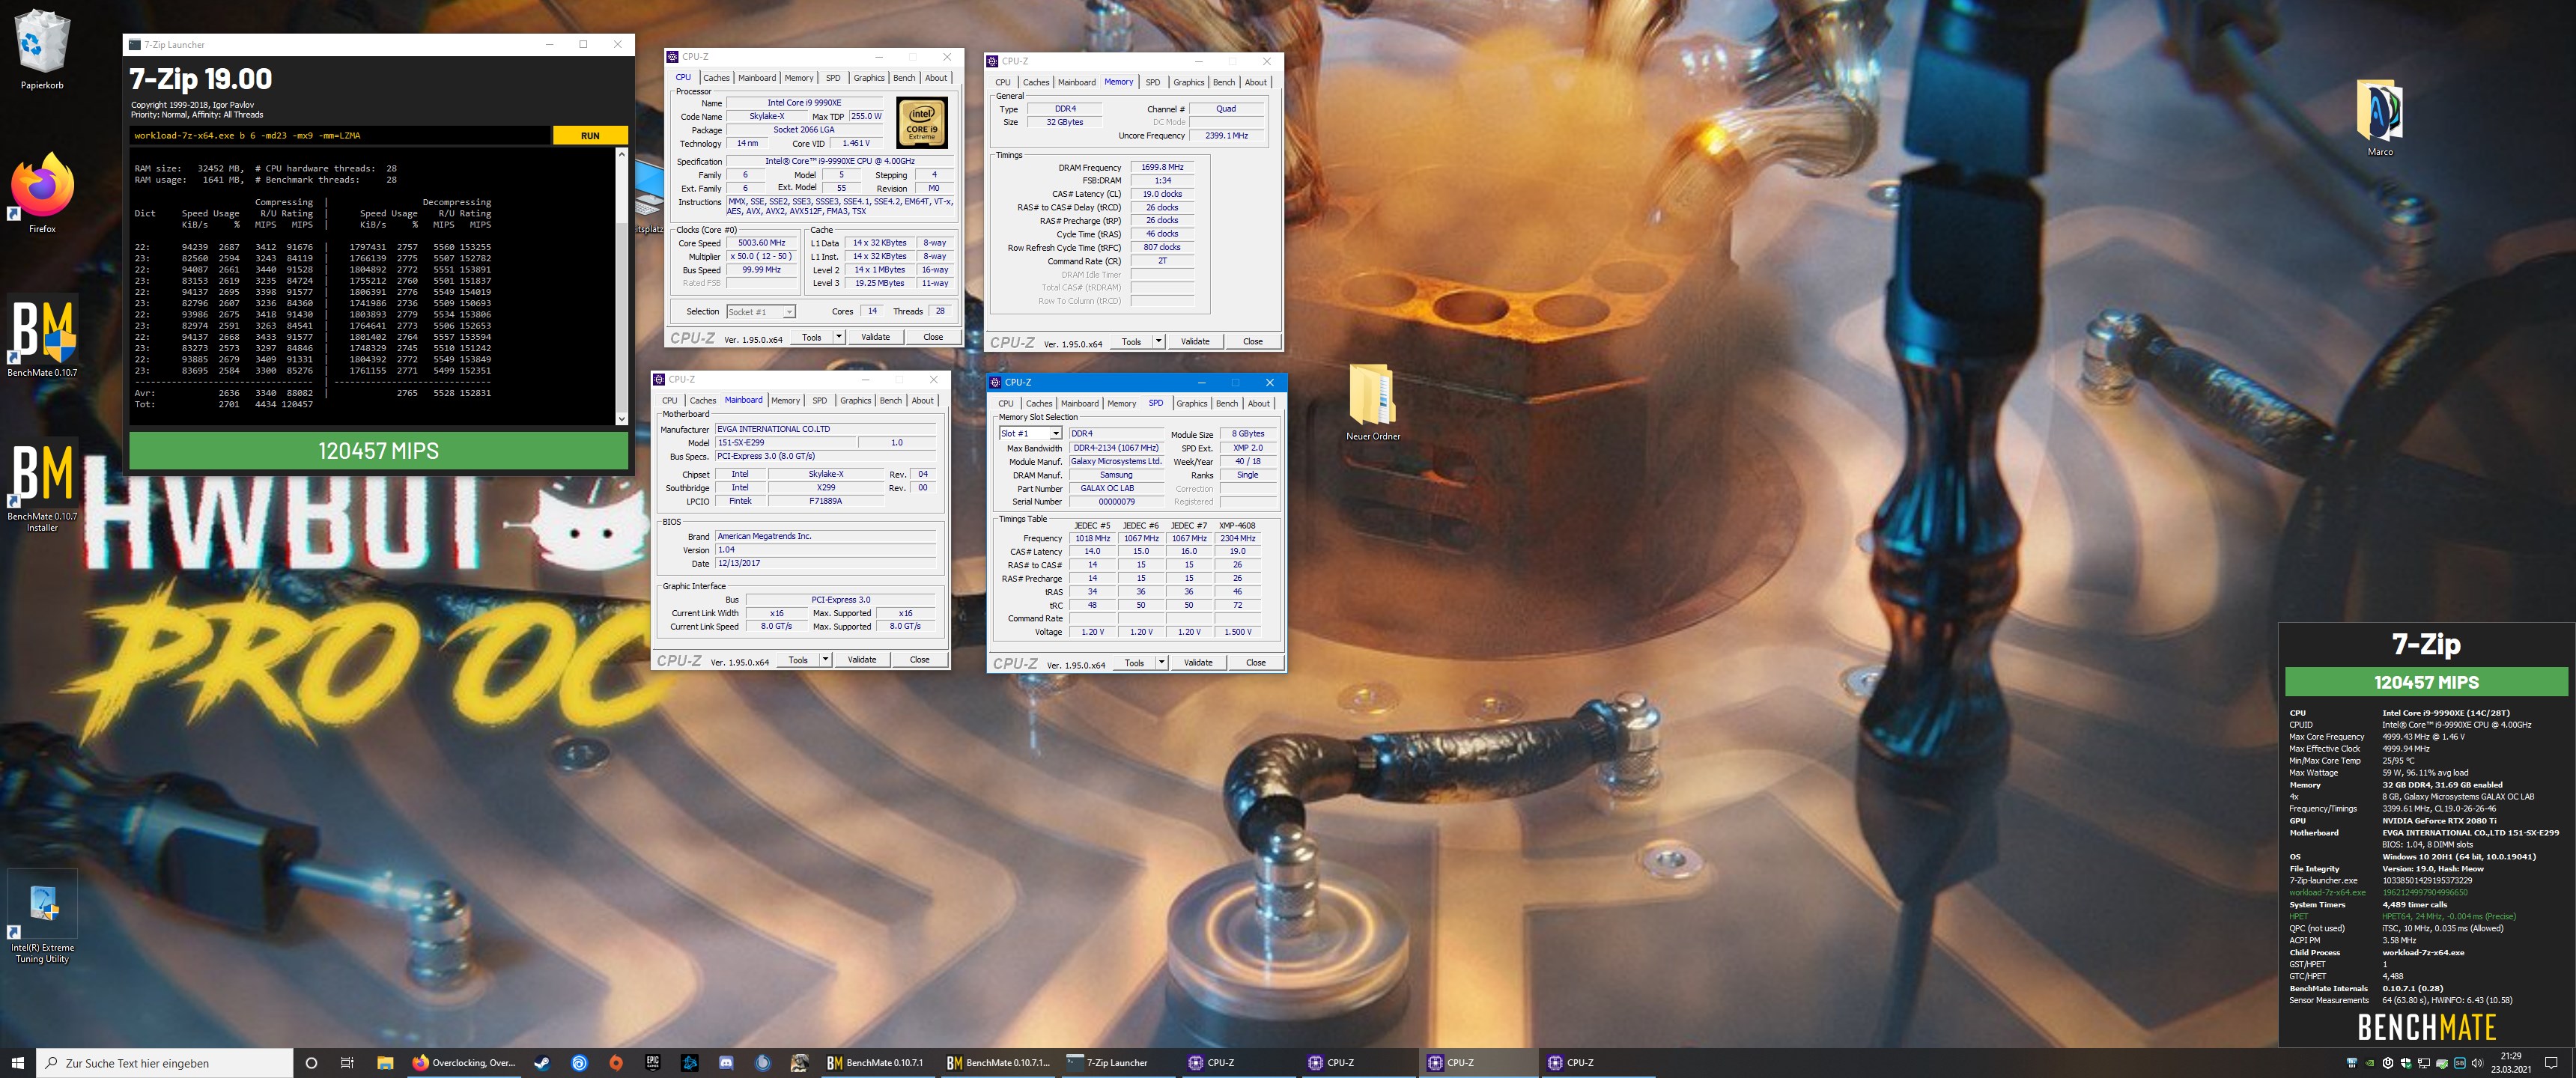
Task: Click the Intel Core i9 Extreme logo in CPU-Z
Action: coord(921,122)
